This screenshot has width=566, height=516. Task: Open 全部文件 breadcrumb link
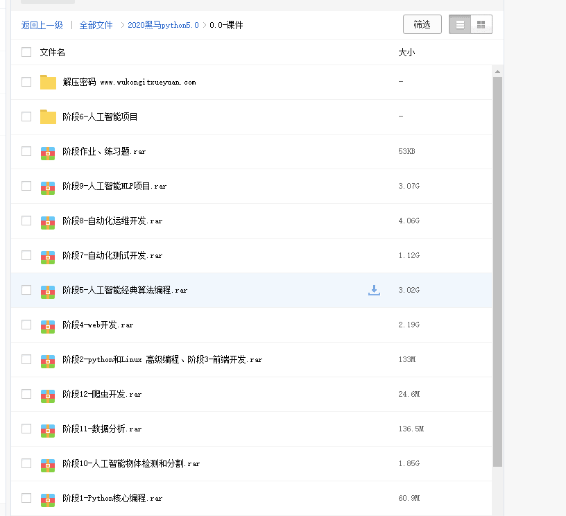[x=96, y=25]
